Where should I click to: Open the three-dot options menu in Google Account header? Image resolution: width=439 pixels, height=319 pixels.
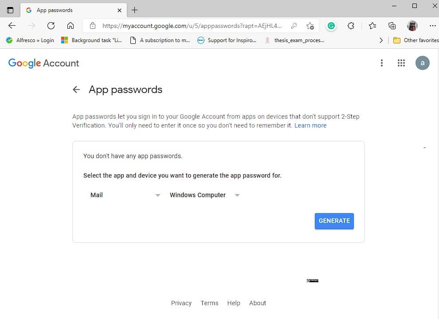pos(382,63)
